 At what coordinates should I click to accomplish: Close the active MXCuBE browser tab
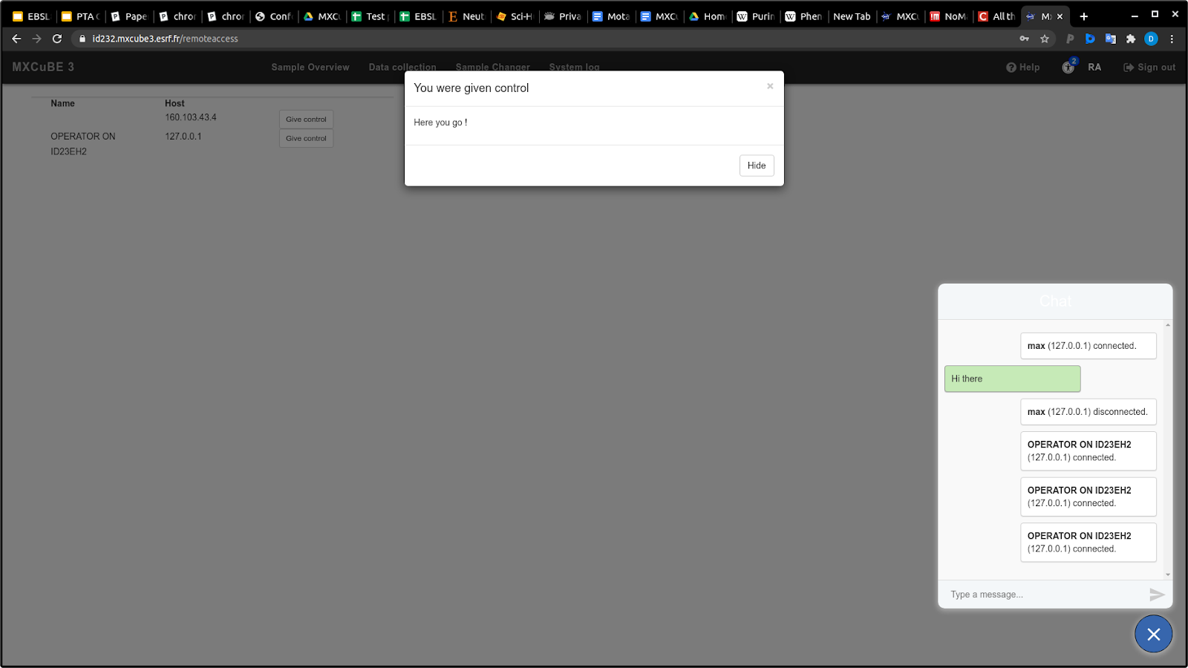click(x=1060, y=16)
